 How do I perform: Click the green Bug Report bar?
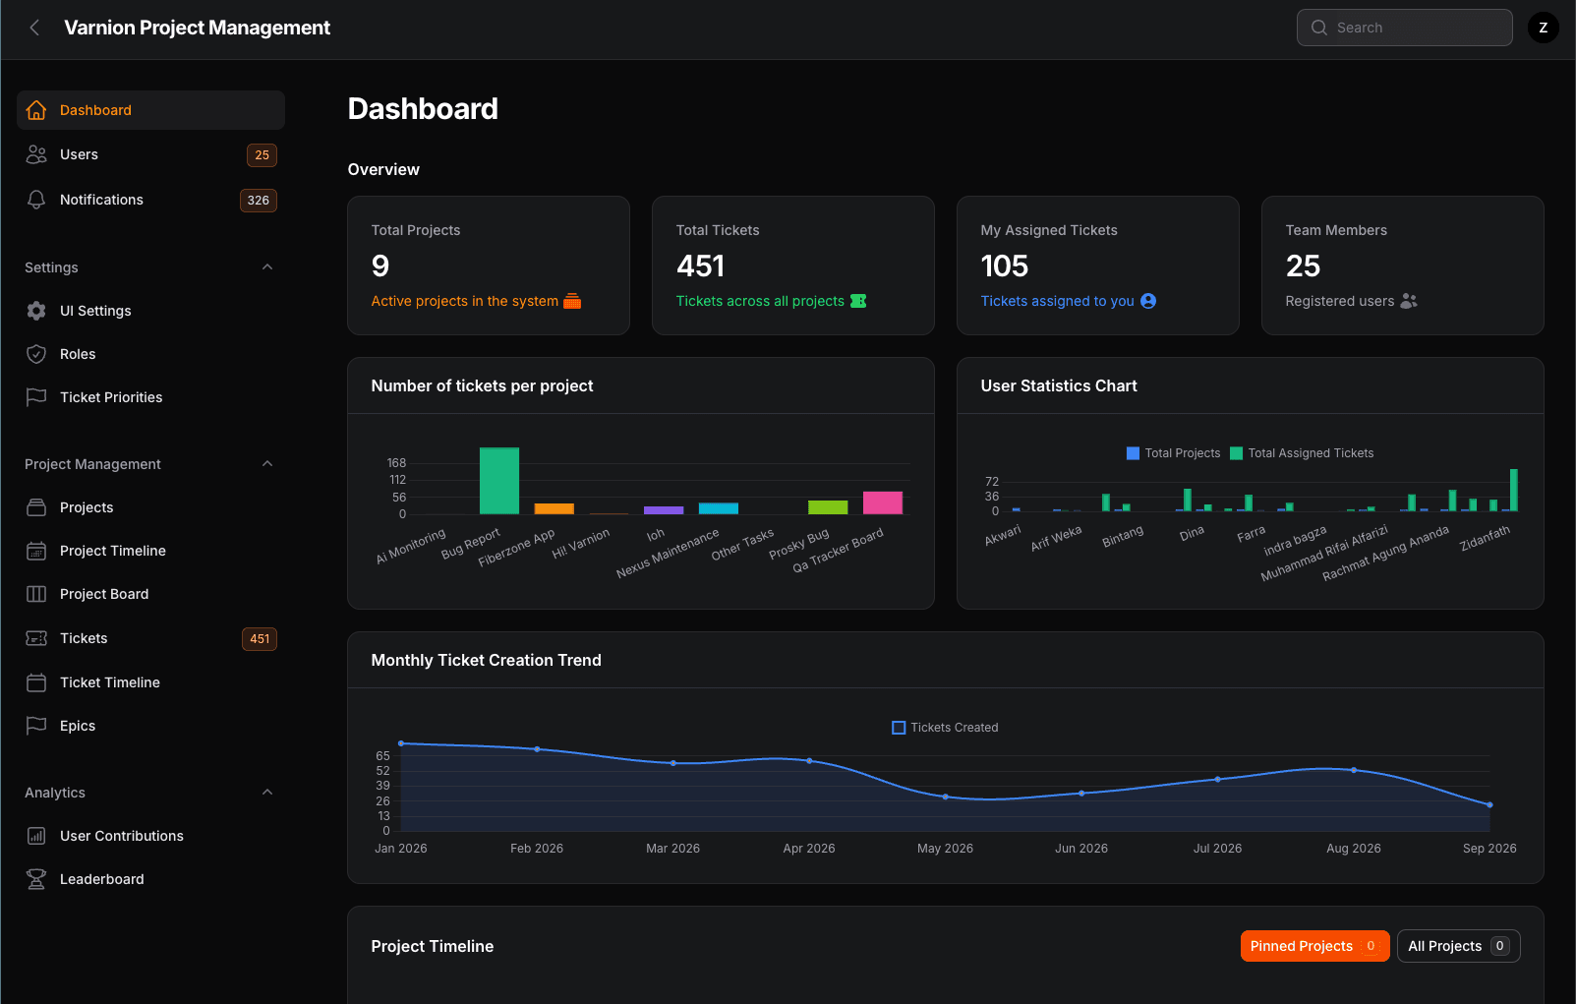point(499,481)
